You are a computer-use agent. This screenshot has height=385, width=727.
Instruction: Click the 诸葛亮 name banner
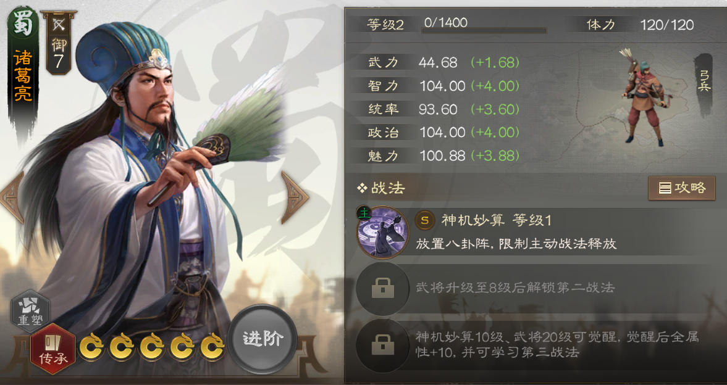click(x=23, y=77)
